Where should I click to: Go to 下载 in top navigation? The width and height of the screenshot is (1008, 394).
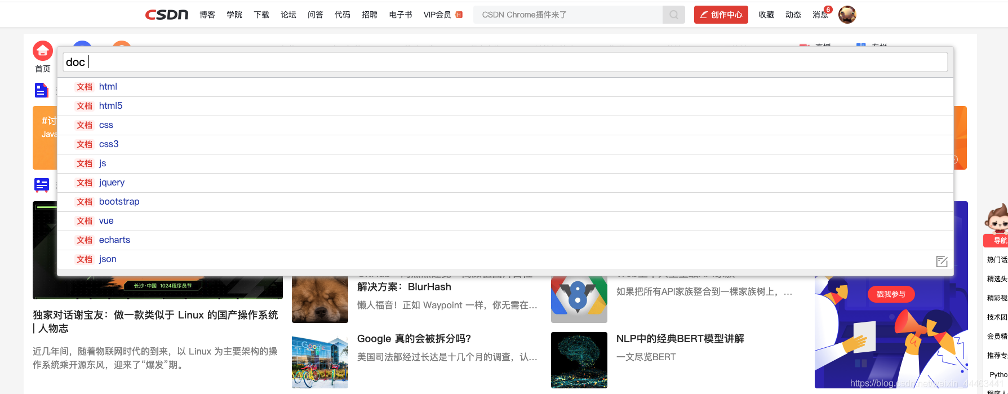261,15
